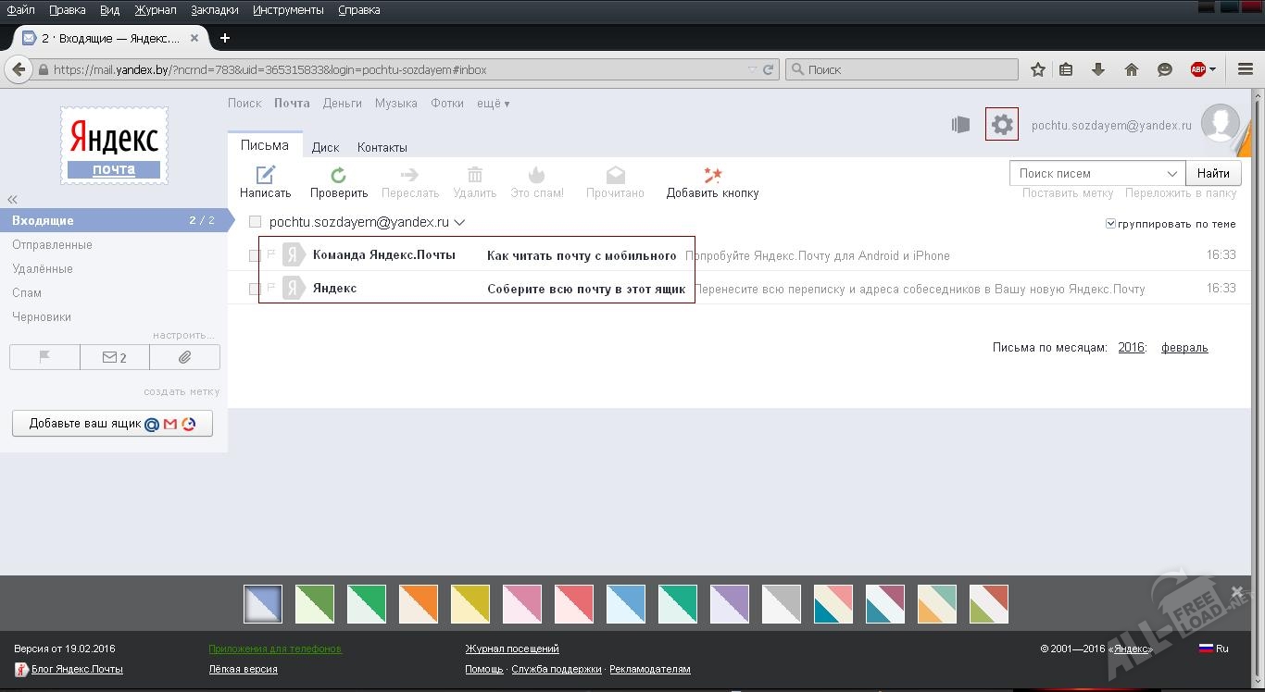Click the Добавить кнопку toolbar icon

click(x=712, y=175)
